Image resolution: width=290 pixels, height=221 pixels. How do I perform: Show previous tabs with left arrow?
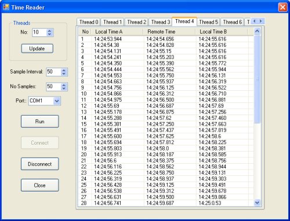point(255,21)
